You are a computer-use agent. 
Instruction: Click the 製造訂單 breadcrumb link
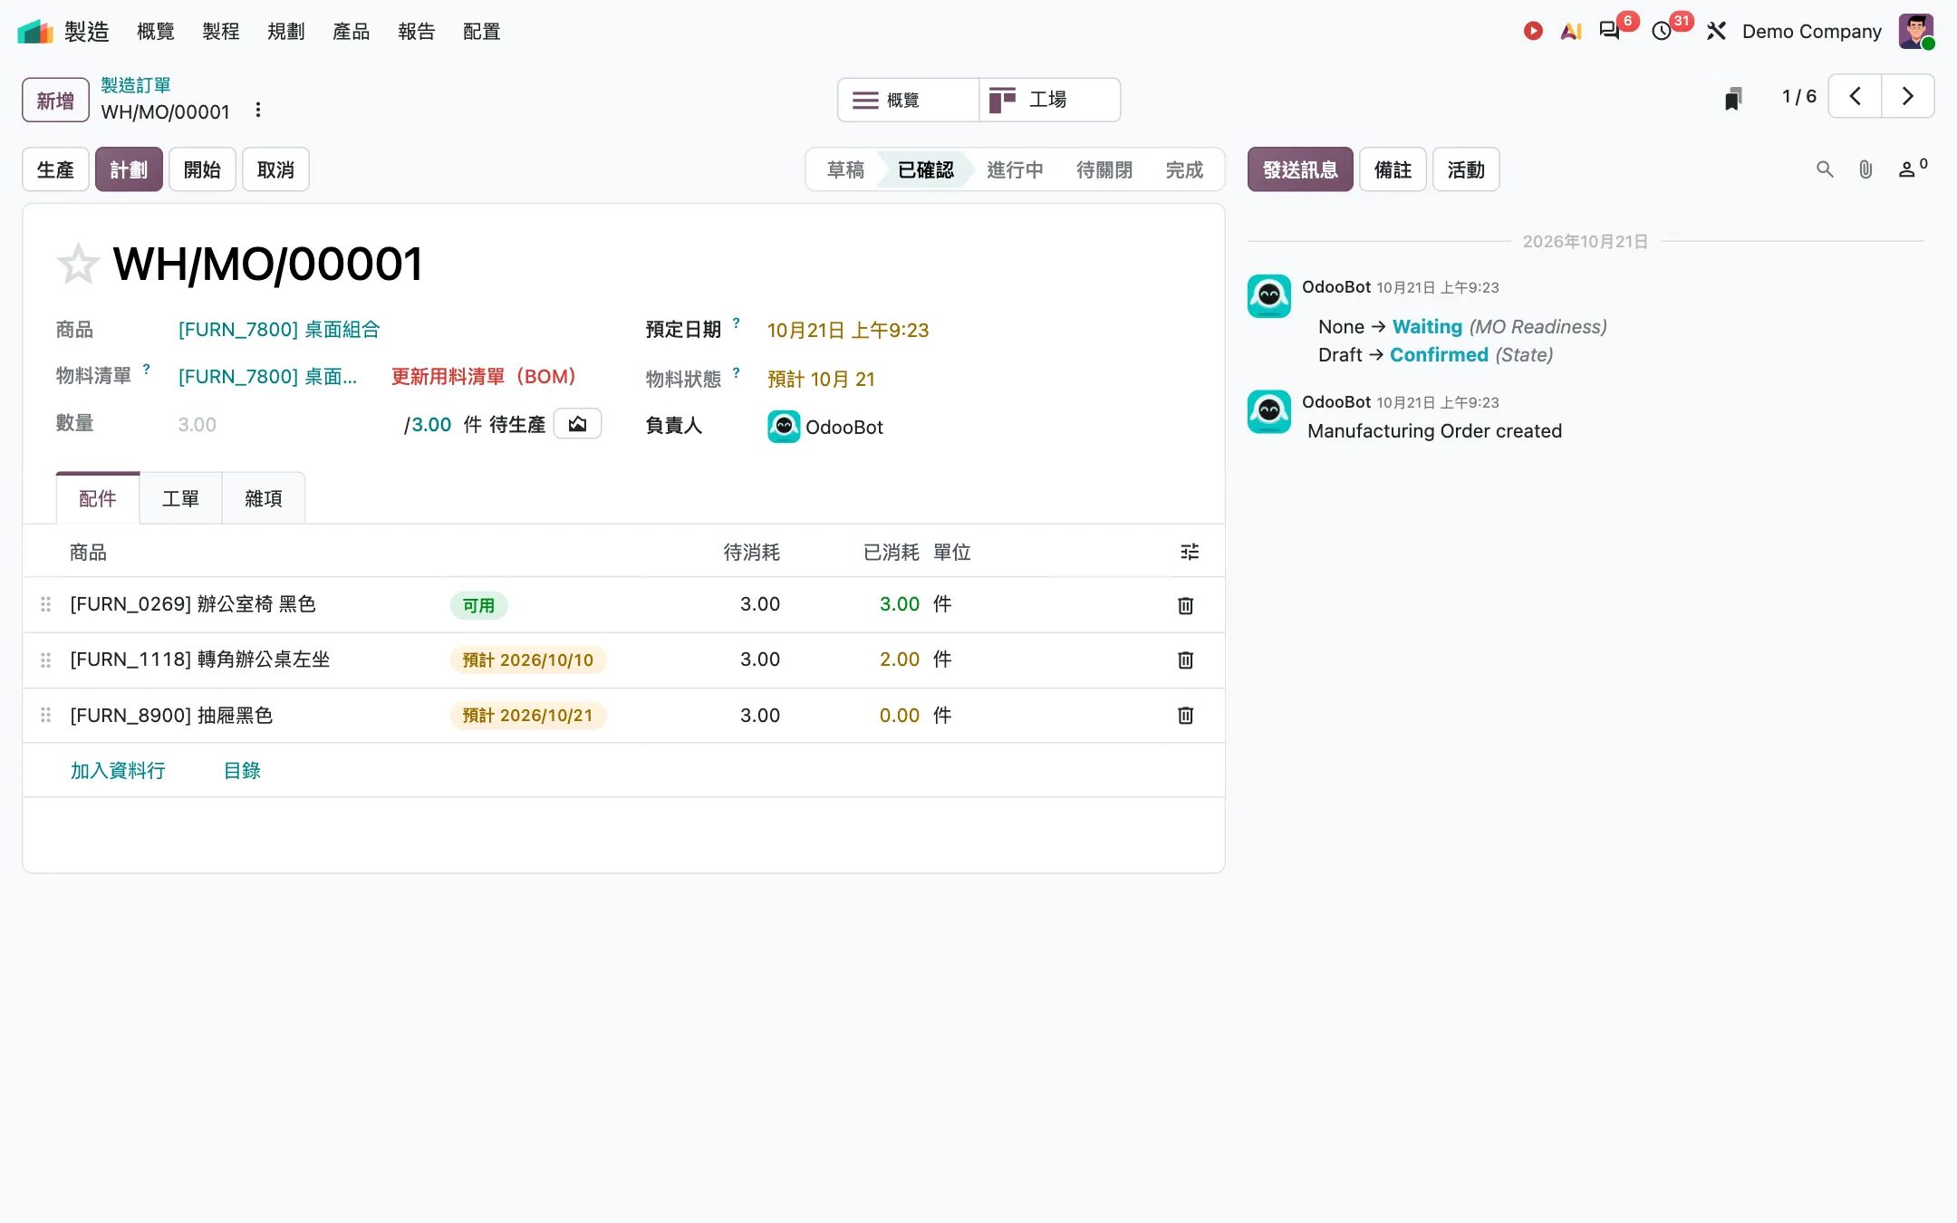136,85
